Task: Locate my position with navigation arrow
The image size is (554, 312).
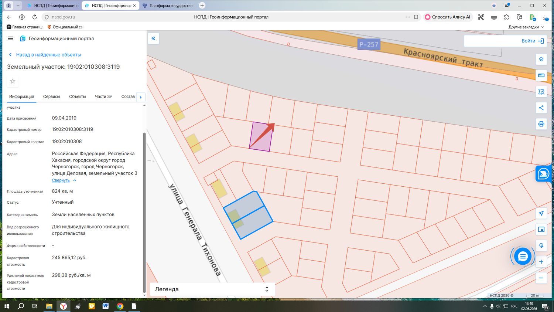Action: (541, 213)
